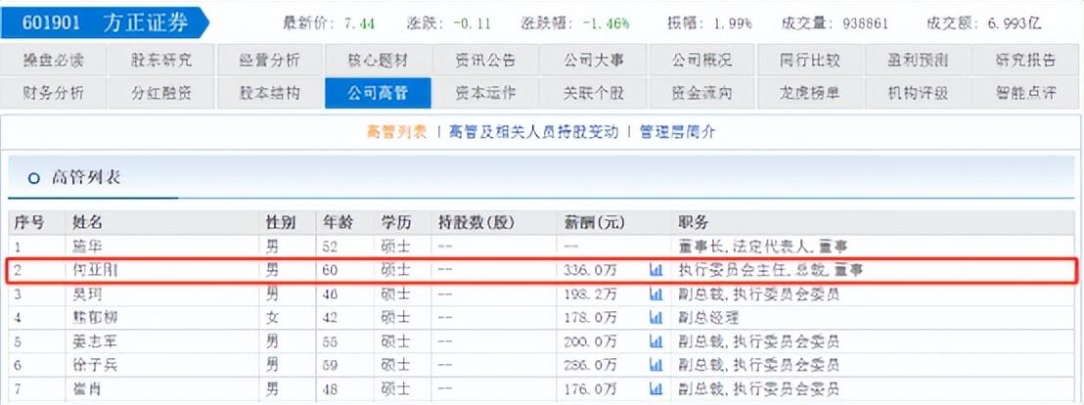This screenshot has width=1084, height=405.
Task: Click the 性别 column header
Action: (281, 222)
